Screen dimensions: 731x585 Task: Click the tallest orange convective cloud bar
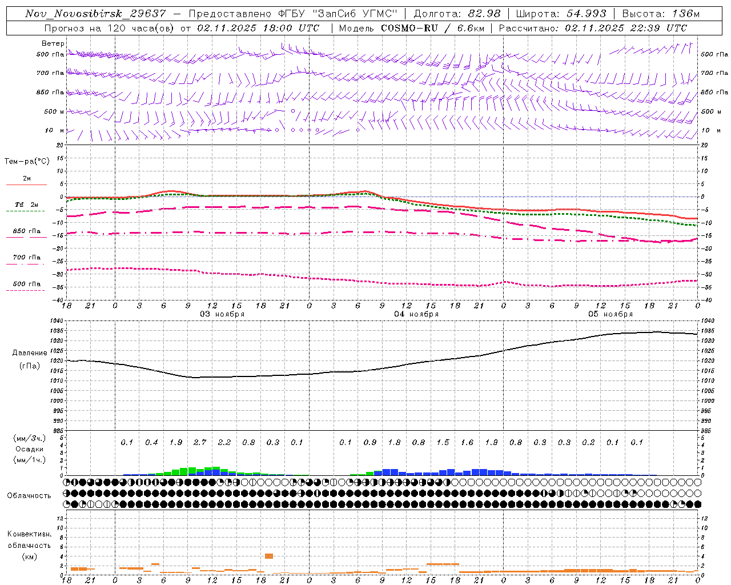[x=269, y=556]
